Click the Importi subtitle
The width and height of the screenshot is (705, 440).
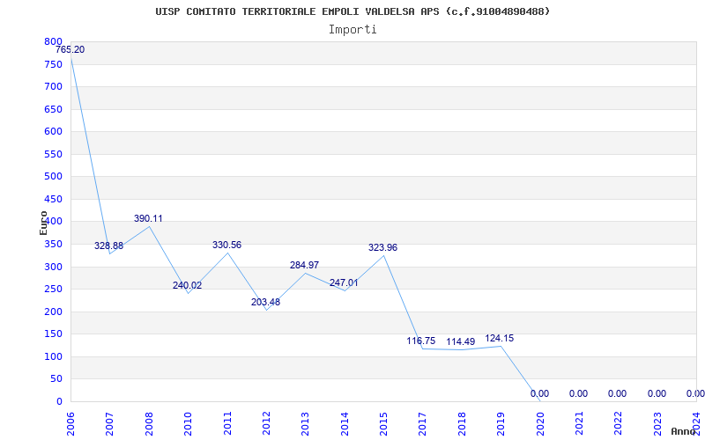pyautogui.click(x=352, y=30)
